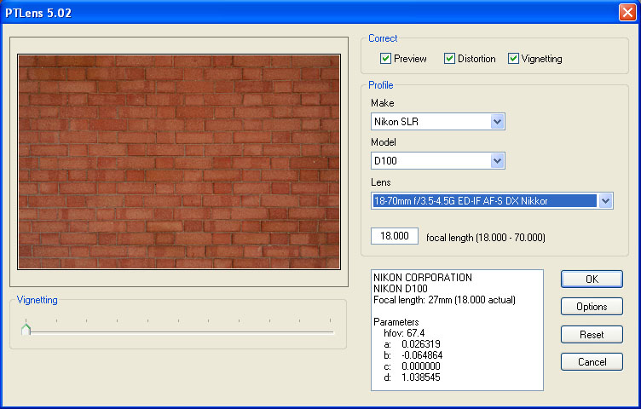Click the Reset button
Image resolution: width=641 pixels, height=409 pixels.
pos(592,334)
